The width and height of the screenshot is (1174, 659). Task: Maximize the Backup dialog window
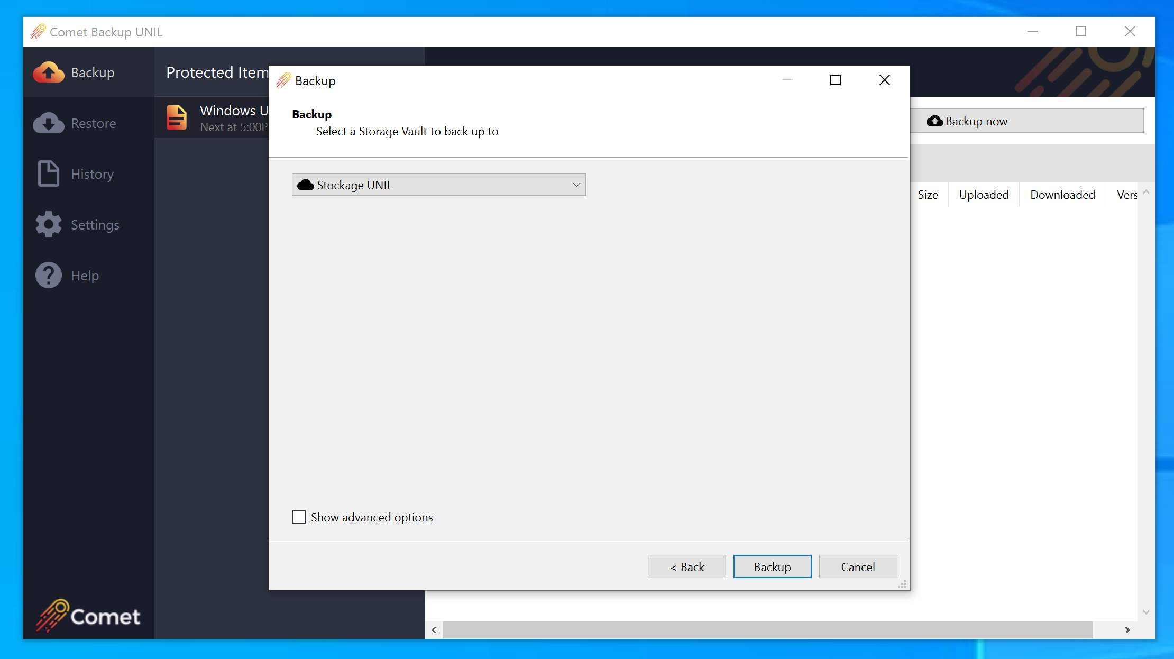point(836,80)
